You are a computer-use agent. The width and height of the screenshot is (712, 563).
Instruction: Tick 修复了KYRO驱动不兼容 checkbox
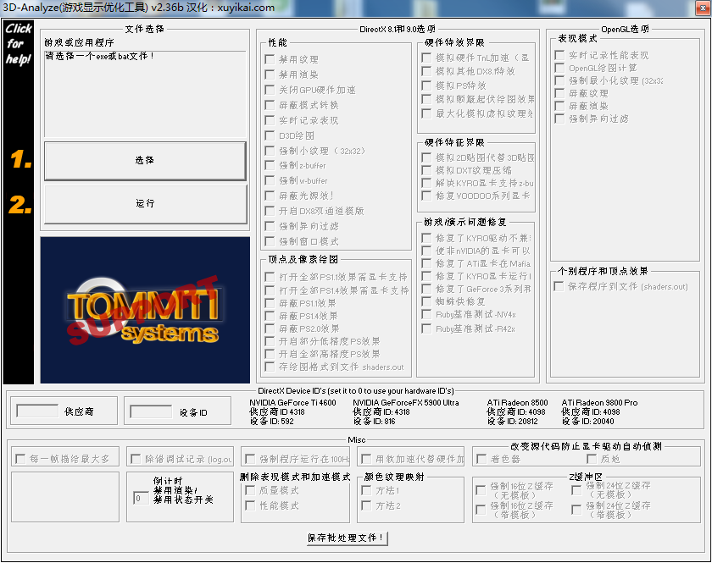[x=426, y=238]
